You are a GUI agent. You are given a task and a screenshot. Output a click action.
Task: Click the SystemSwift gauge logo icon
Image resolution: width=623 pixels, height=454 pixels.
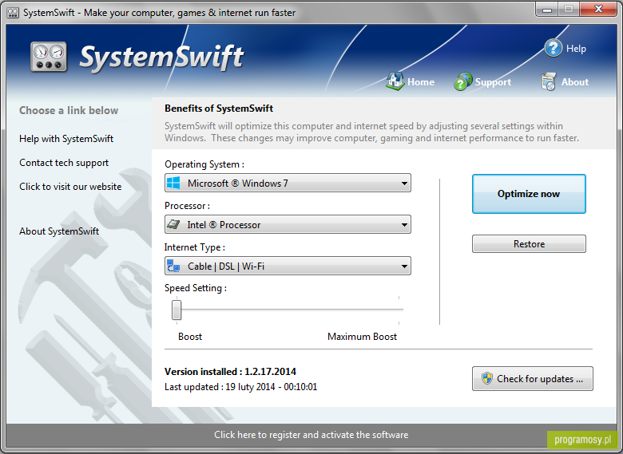[49, 57]
